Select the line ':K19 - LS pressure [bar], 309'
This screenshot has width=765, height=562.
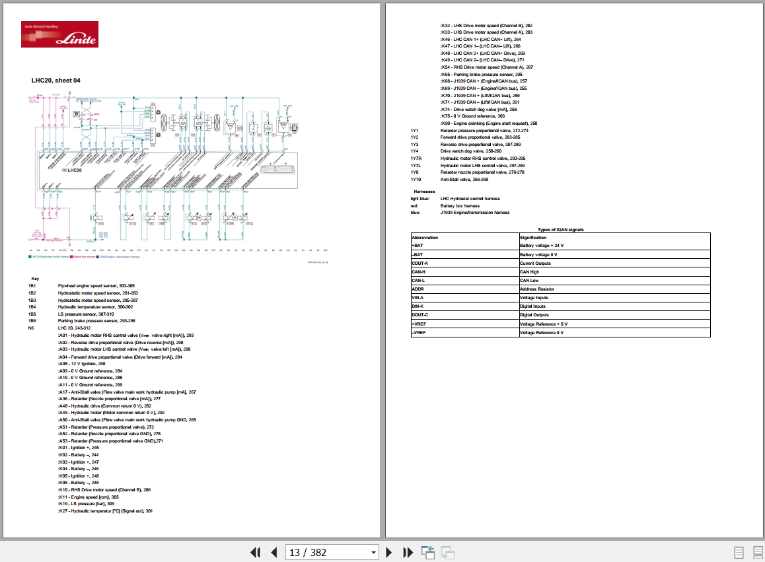click(87, 503)
